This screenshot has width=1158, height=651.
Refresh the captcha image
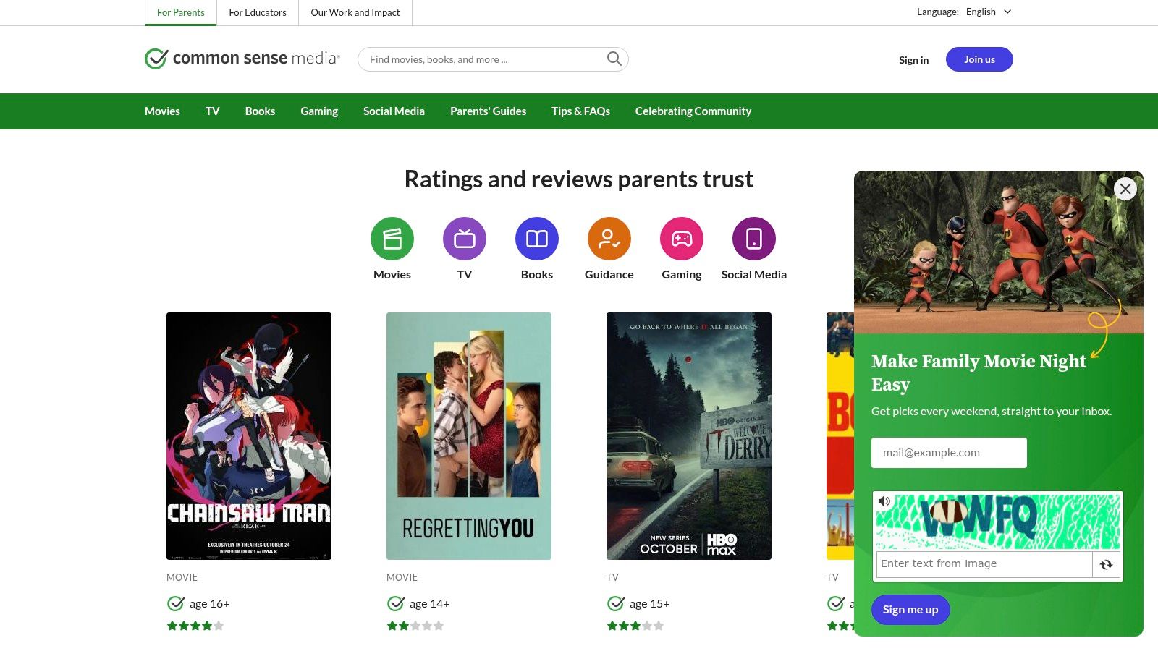click(x=1106, y=565)
